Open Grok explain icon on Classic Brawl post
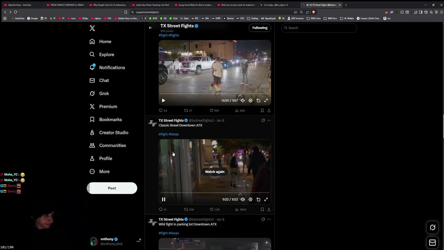The image size is (444, 250). (x=263, y=120)
